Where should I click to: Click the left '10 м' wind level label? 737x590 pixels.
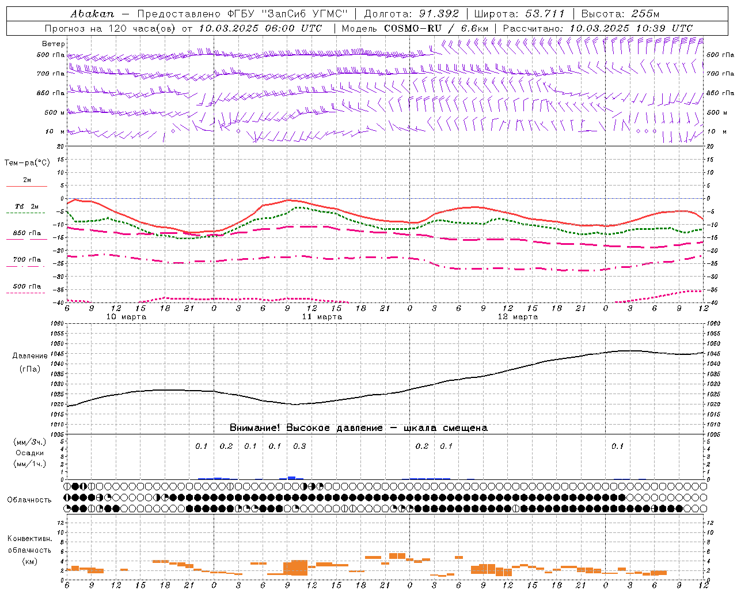tap(56, 131)
